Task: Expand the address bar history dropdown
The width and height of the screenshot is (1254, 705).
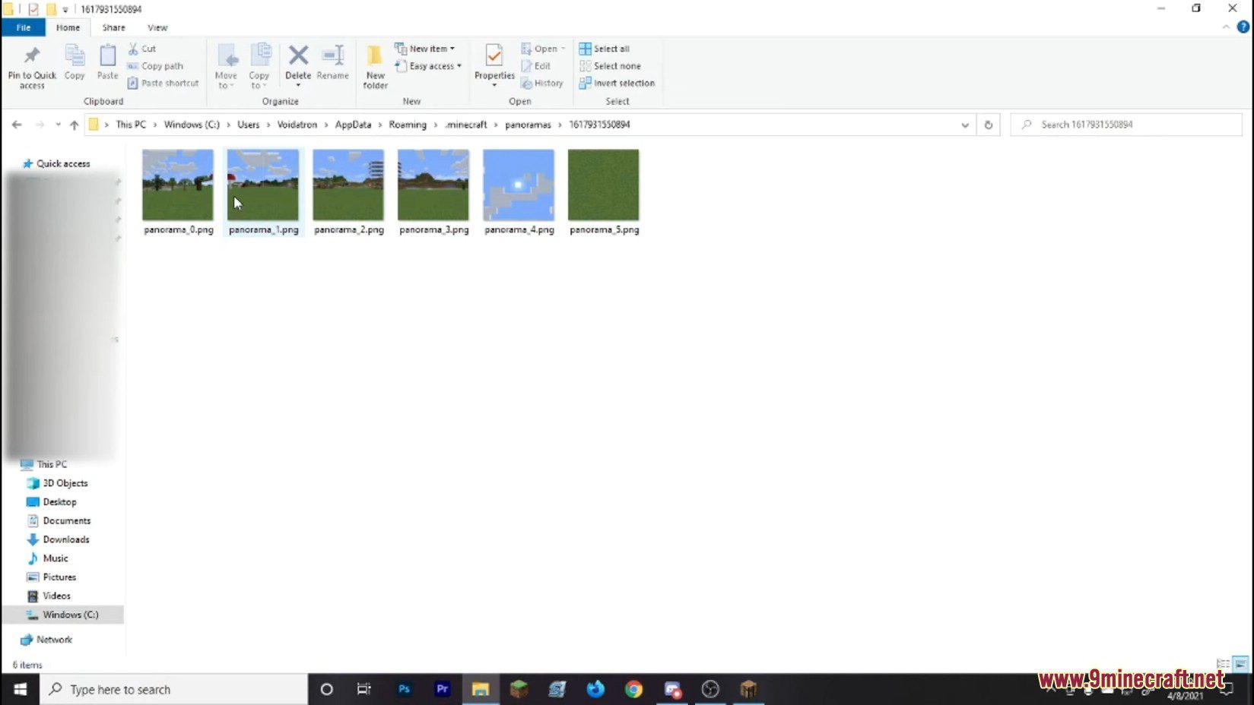Action: coord(965,125)
